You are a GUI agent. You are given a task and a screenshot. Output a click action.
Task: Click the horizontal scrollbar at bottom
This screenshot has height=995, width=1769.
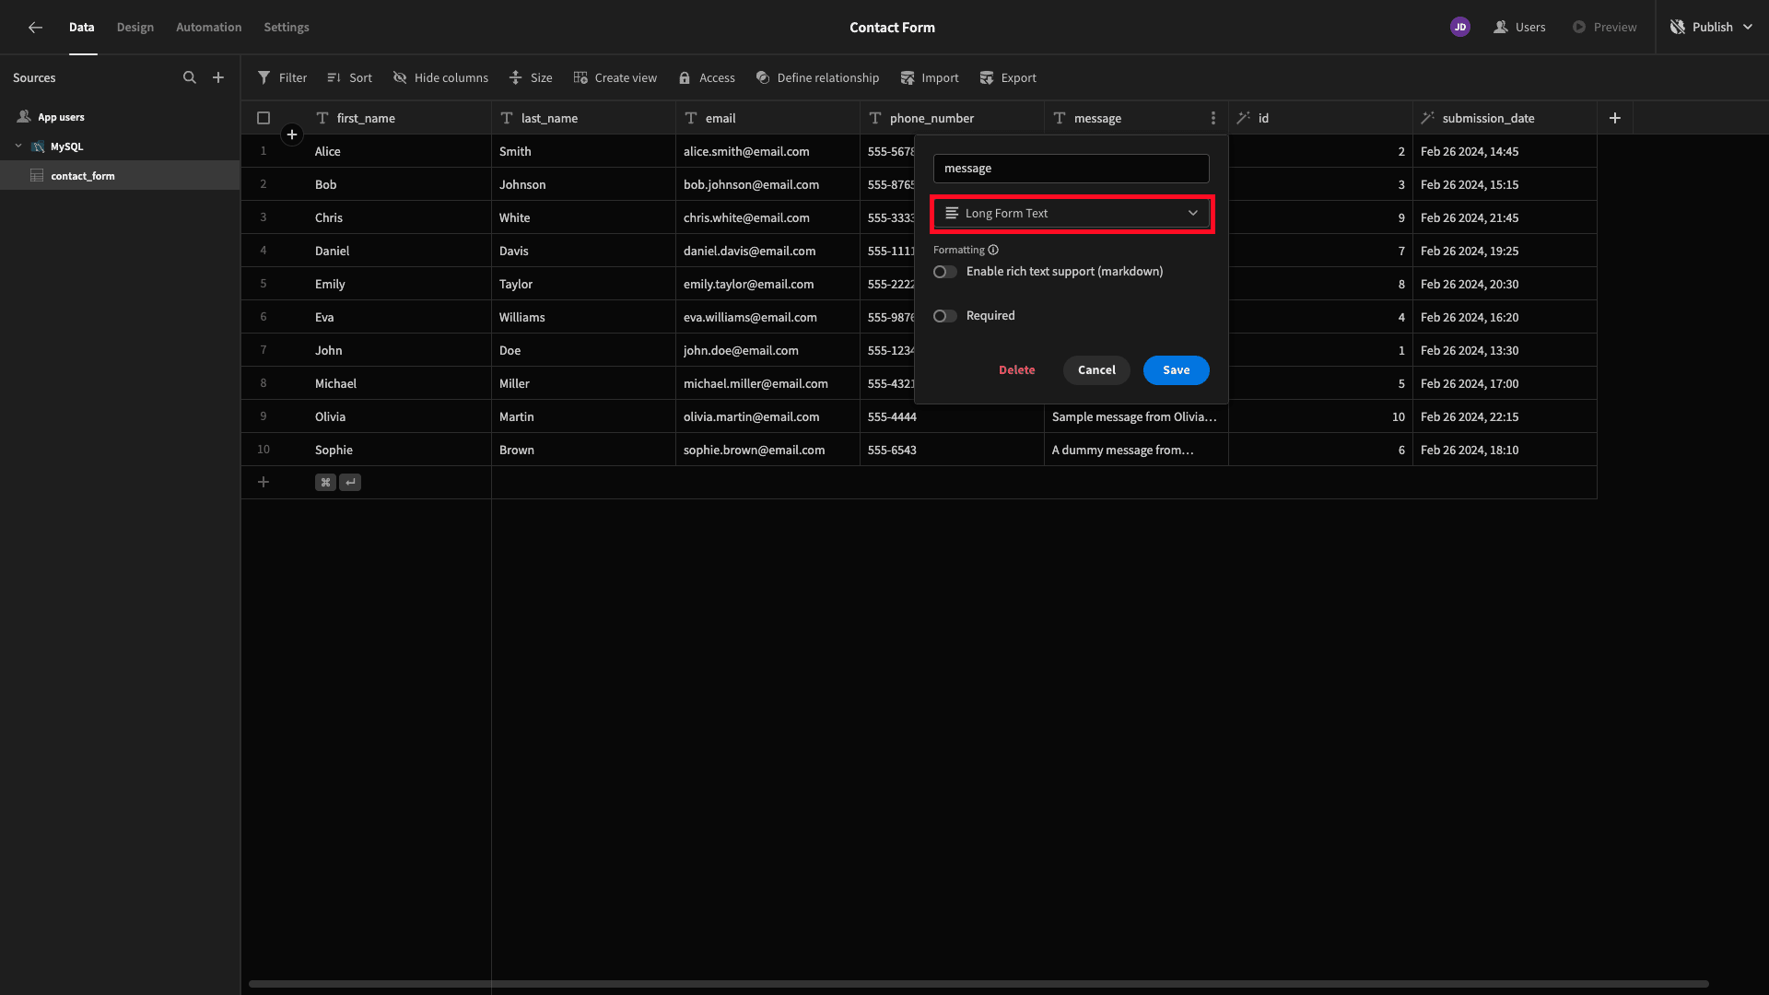coord(978,984)
